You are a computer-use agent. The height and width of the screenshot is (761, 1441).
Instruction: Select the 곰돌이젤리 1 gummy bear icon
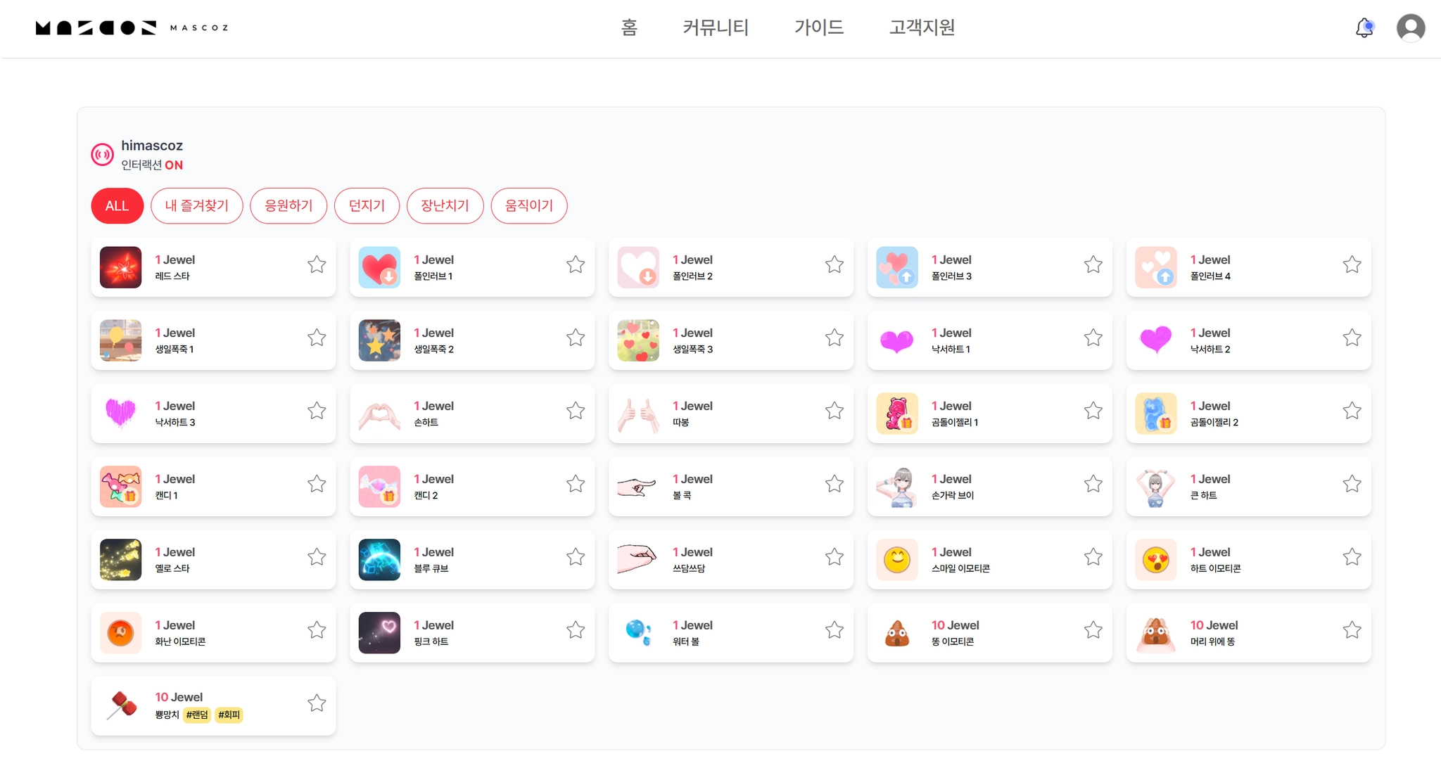click(x=896, y=414)
